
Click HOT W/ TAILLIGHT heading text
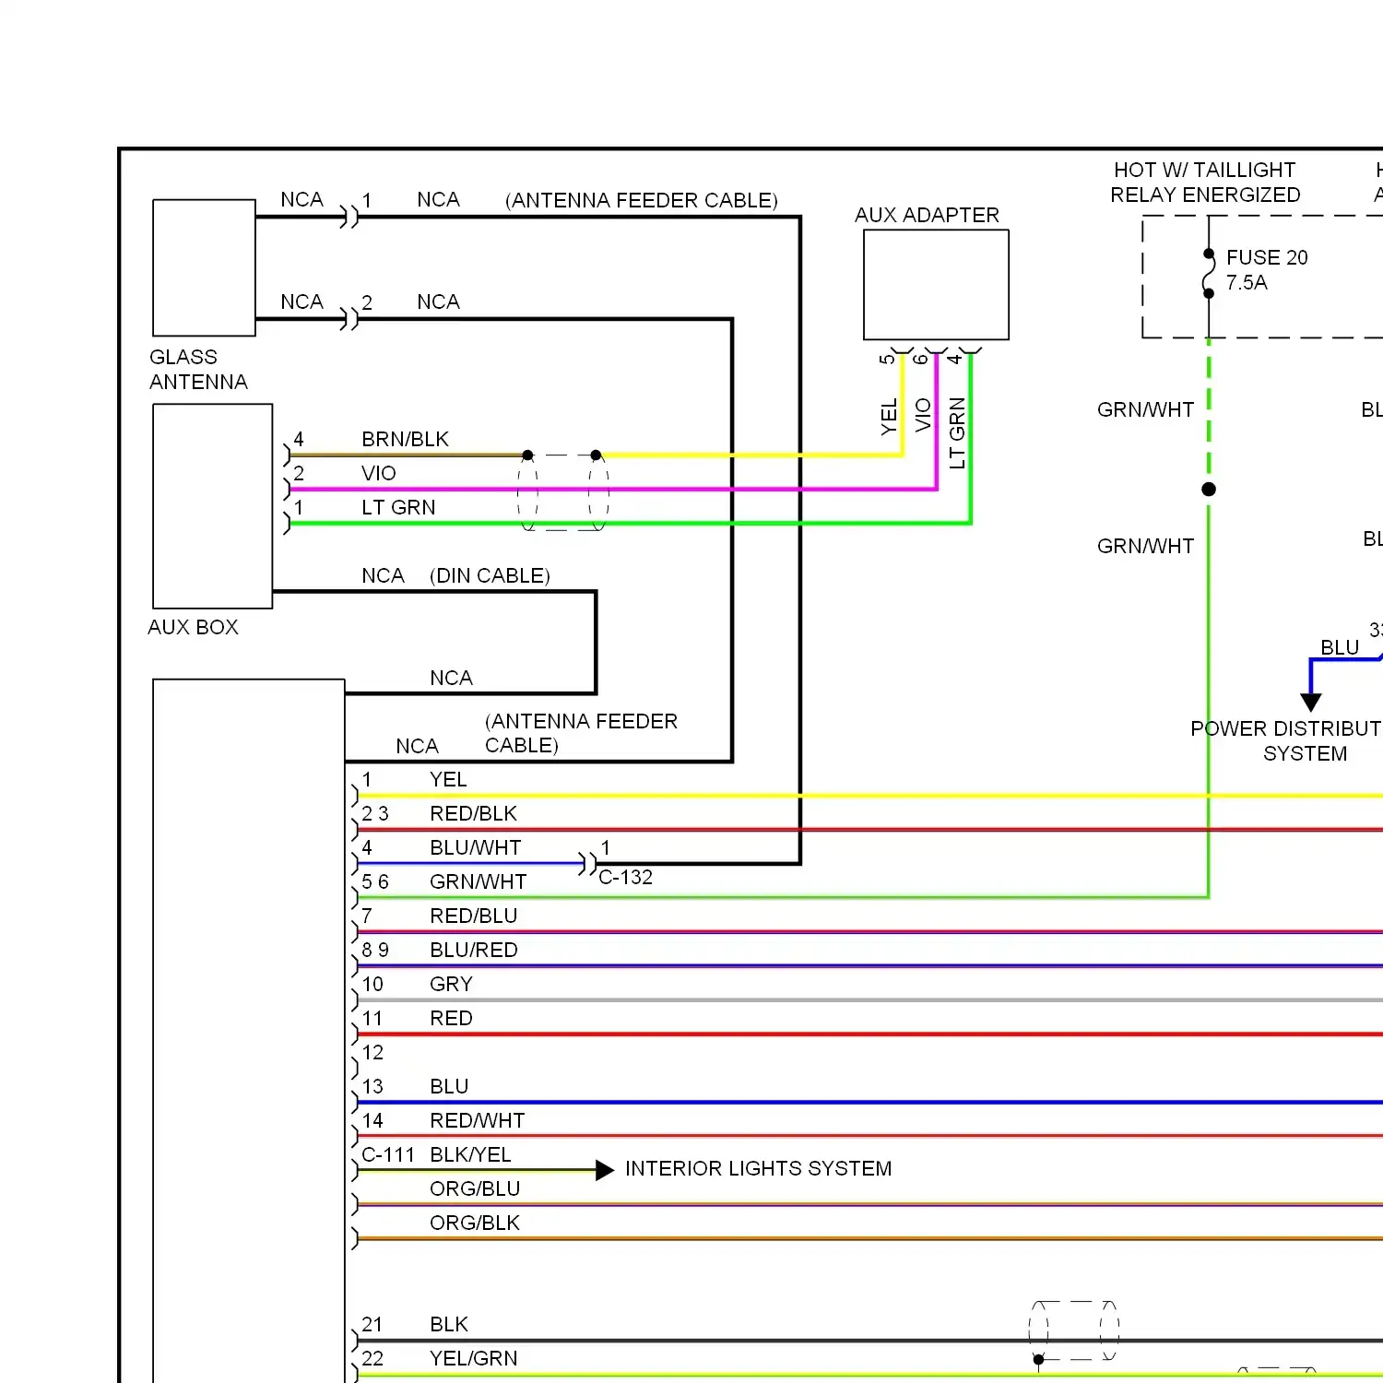(x=1204, y=170)
